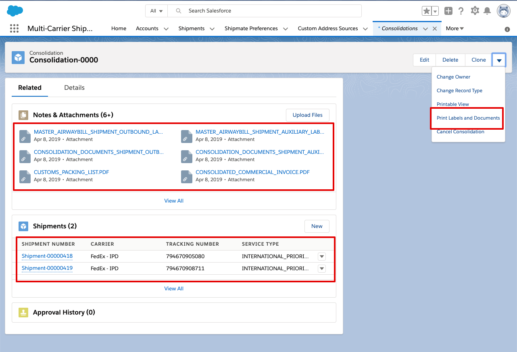Click the Shipments (2) section heading
The image size is (517, 352).
pos(55,226)
